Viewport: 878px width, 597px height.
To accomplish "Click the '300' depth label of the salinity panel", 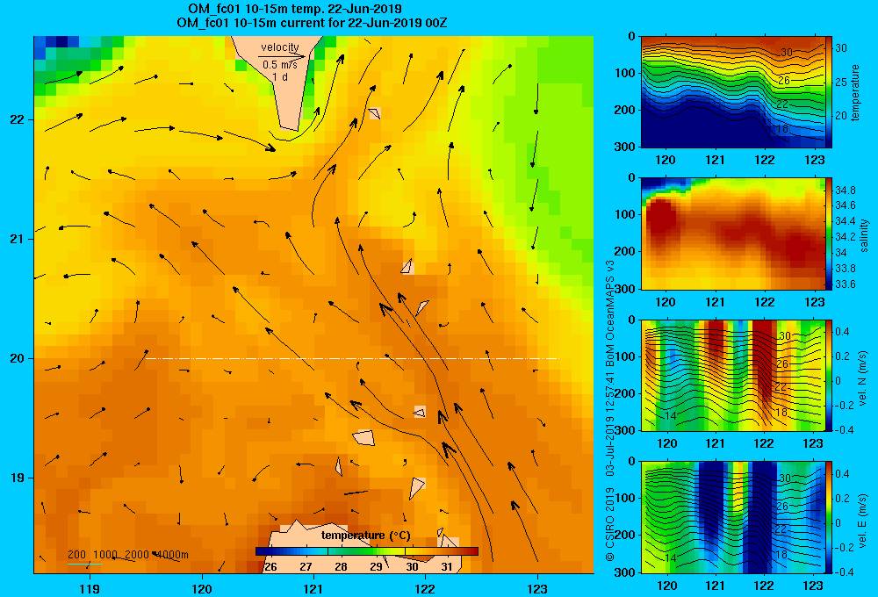I will (x=625, y=289).
